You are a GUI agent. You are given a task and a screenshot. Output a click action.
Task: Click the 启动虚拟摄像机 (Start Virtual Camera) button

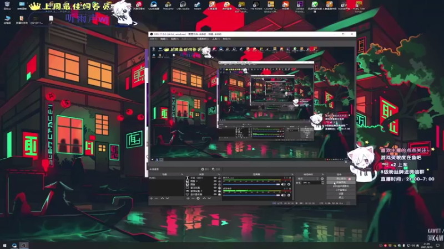click(341, 186)
